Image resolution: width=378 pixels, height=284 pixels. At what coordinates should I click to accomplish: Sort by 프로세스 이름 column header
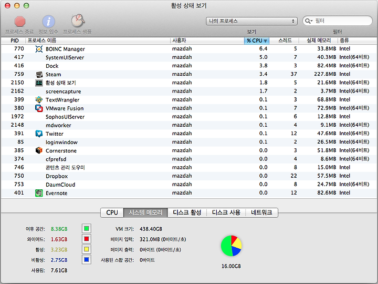(x=98, y=40)
